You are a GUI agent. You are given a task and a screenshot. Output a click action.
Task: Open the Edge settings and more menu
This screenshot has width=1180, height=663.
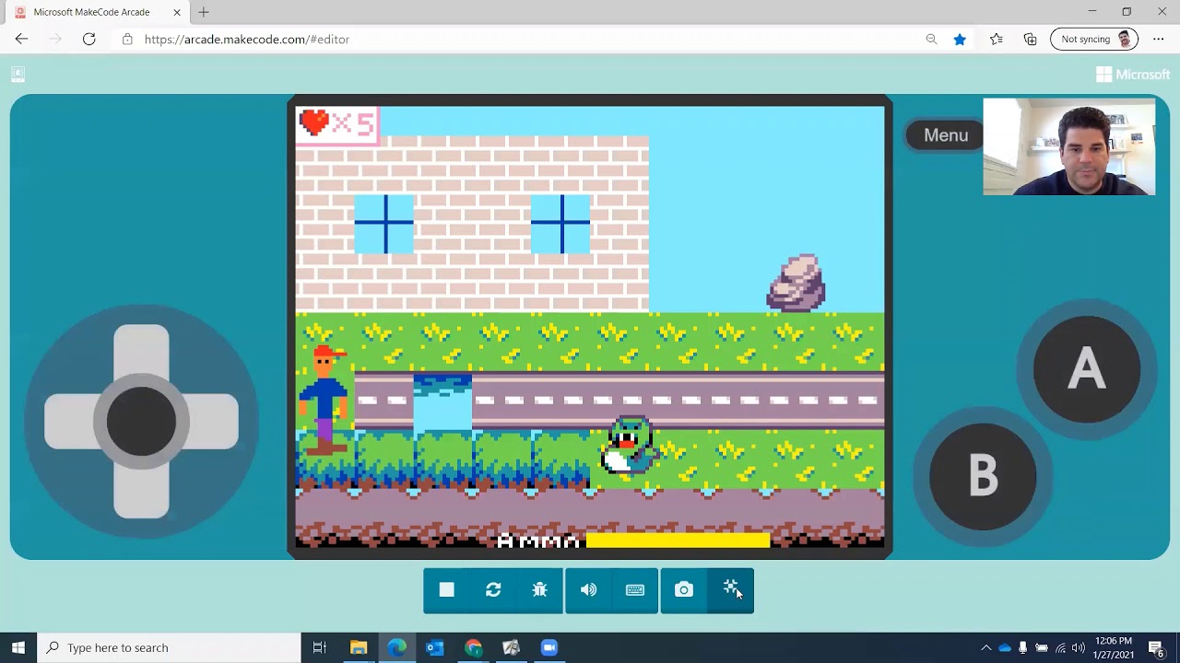point(1159,39)
